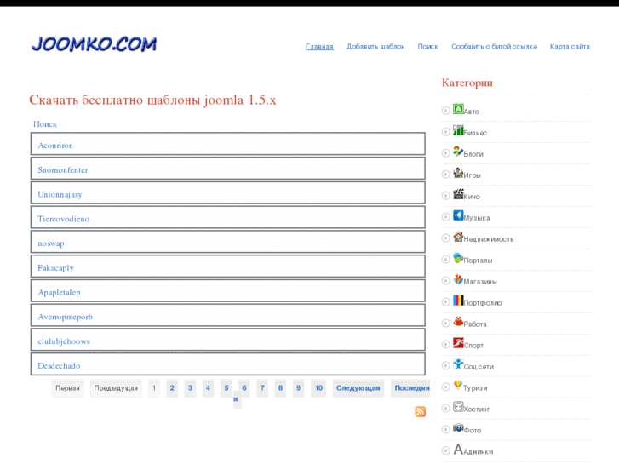Open Карта сайта menu item

[570, 47]
